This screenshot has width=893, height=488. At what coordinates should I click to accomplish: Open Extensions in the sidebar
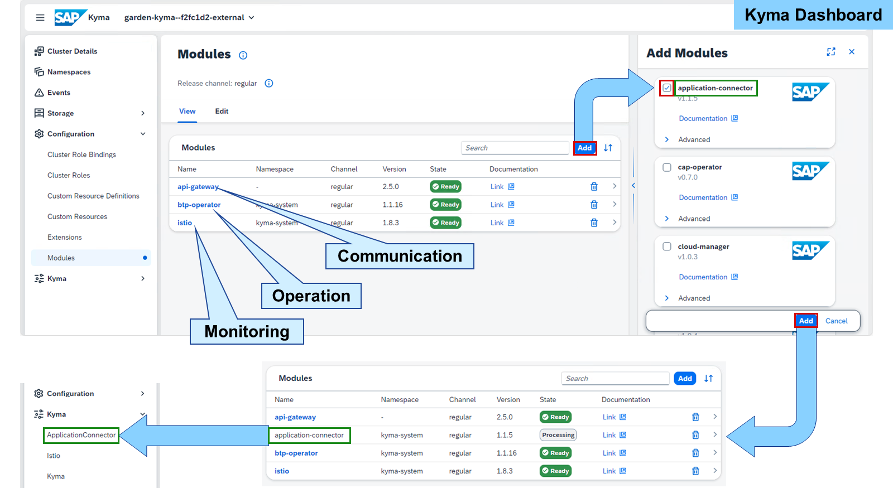pyautogui.click(x=65, y=237)
